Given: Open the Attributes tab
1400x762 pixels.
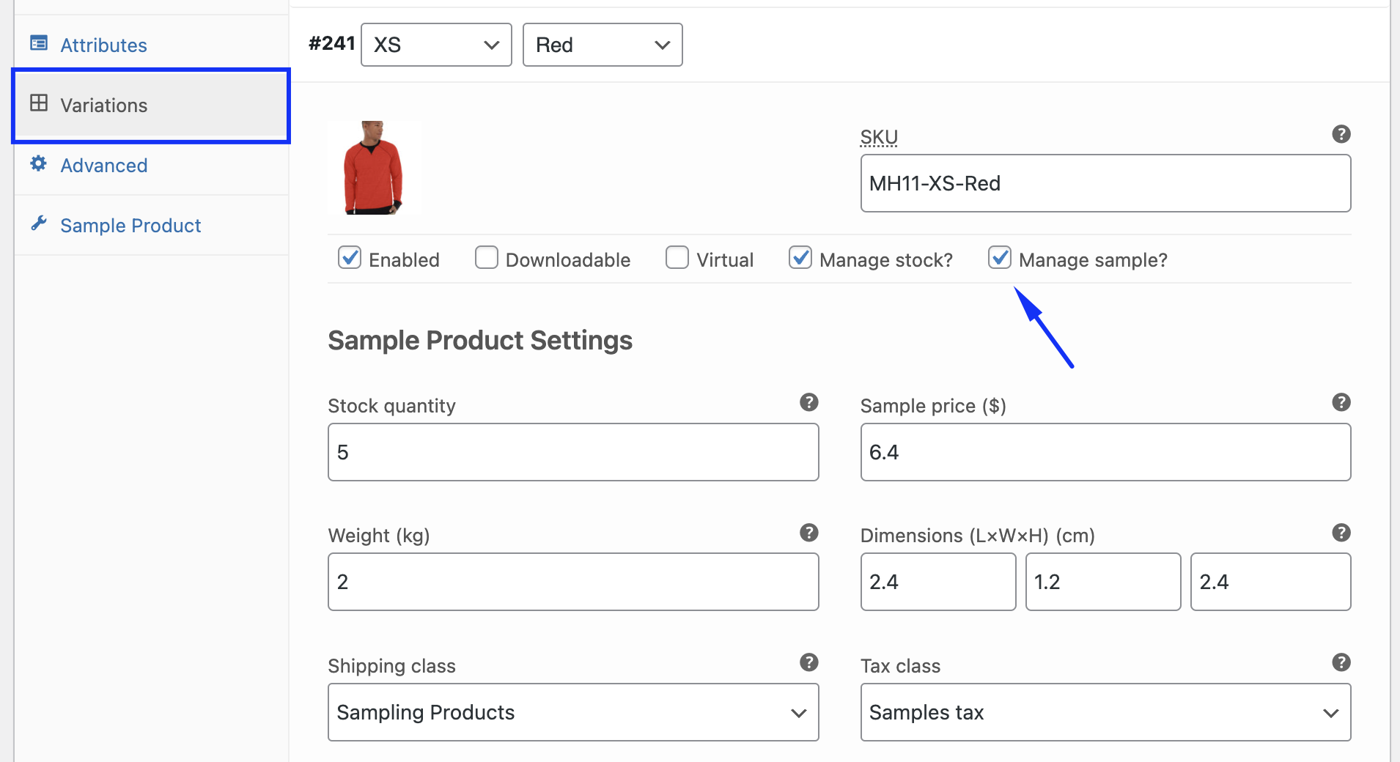Looking at the screenshot, I should pyautogui.click(x=103, y=45).
